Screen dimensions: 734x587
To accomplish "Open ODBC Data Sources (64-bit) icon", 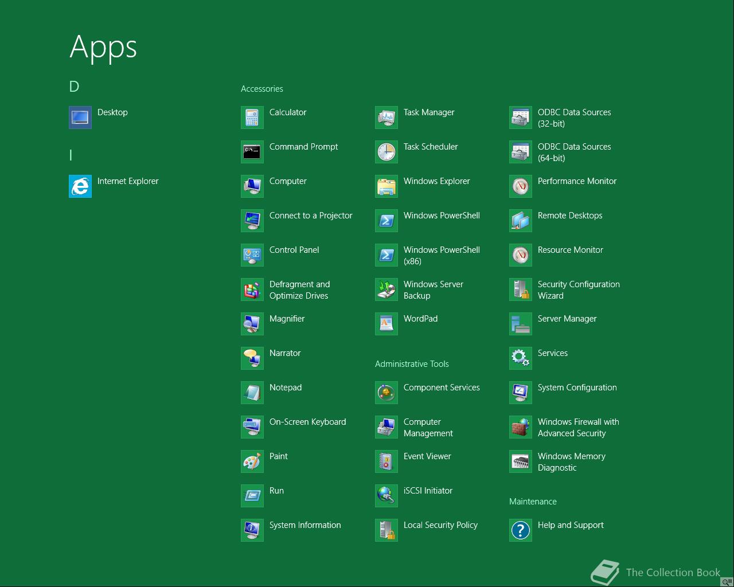I will 521,152.
